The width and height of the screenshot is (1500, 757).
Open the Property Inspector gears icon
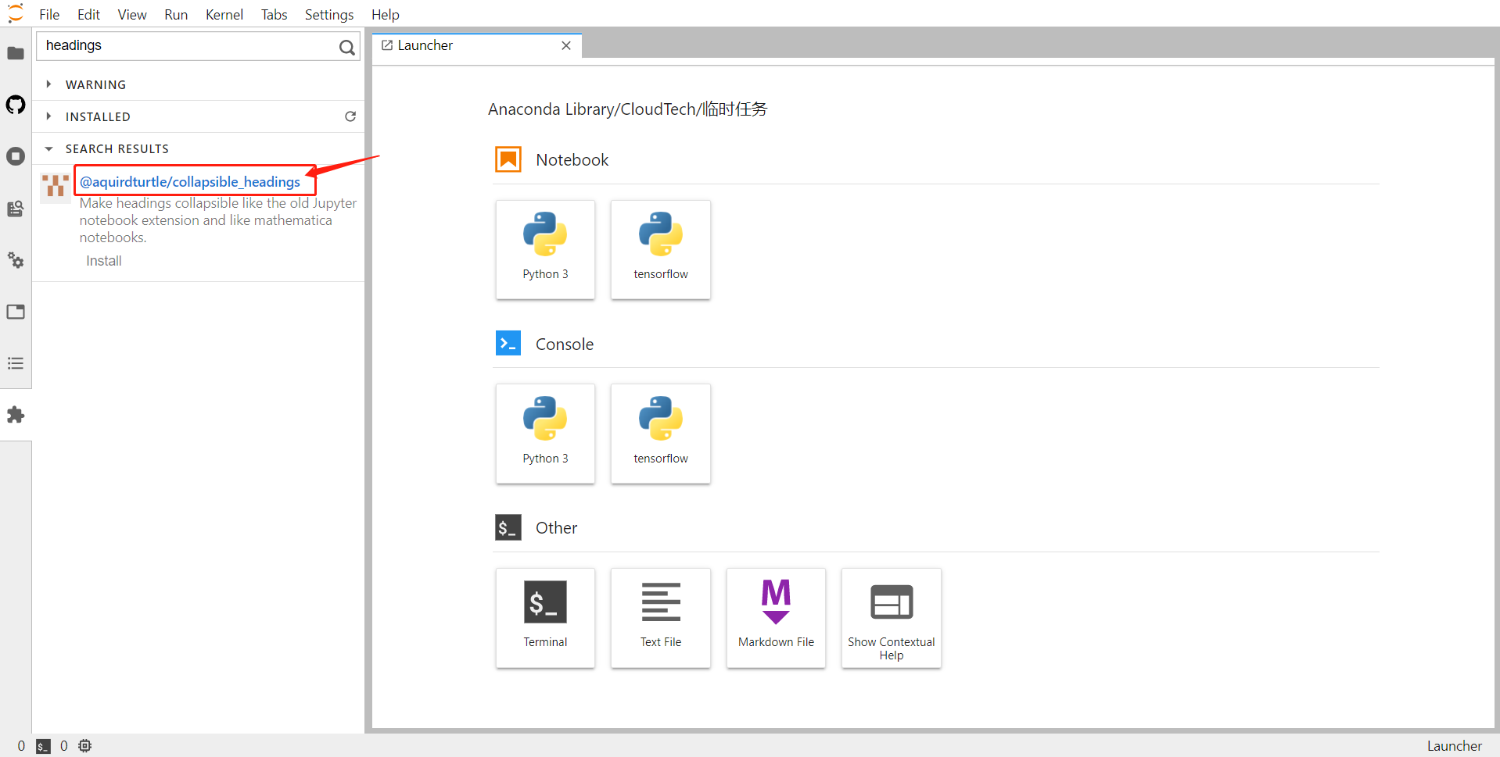coord(16,260)
